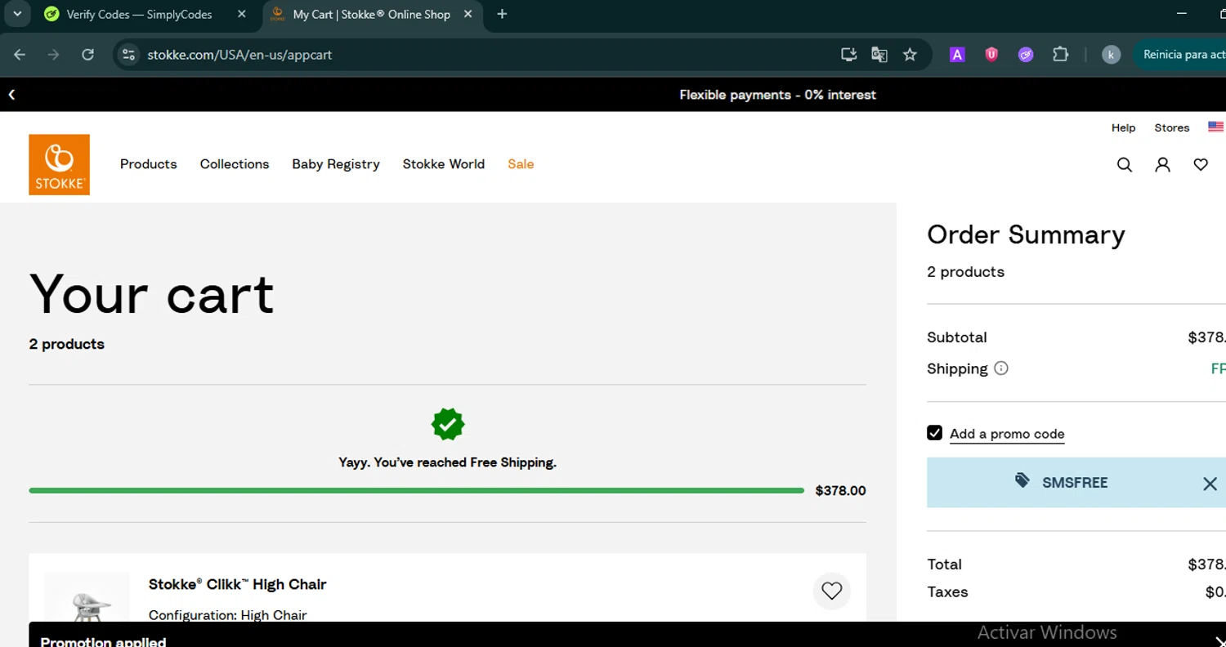Uncheck the Add a promo code checkbox

pyautogui.click(x=935, y=433)
